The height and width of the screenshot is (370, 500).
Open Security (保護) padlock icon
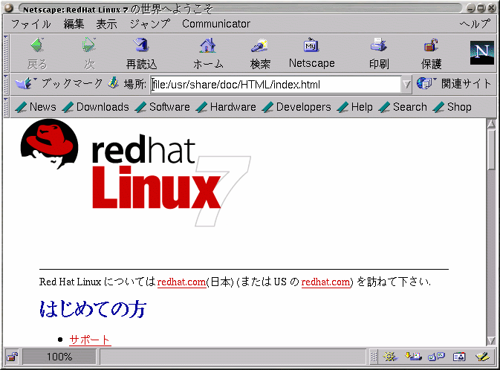(x=431, y=45)
